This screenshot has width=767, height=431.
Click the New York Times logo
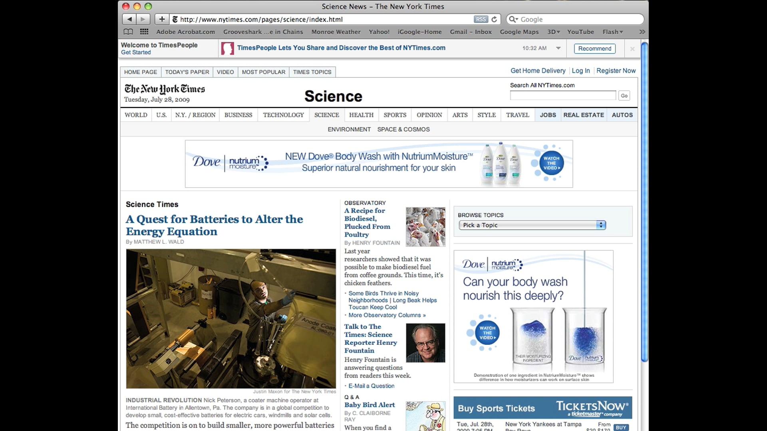[x=165, y=89]
